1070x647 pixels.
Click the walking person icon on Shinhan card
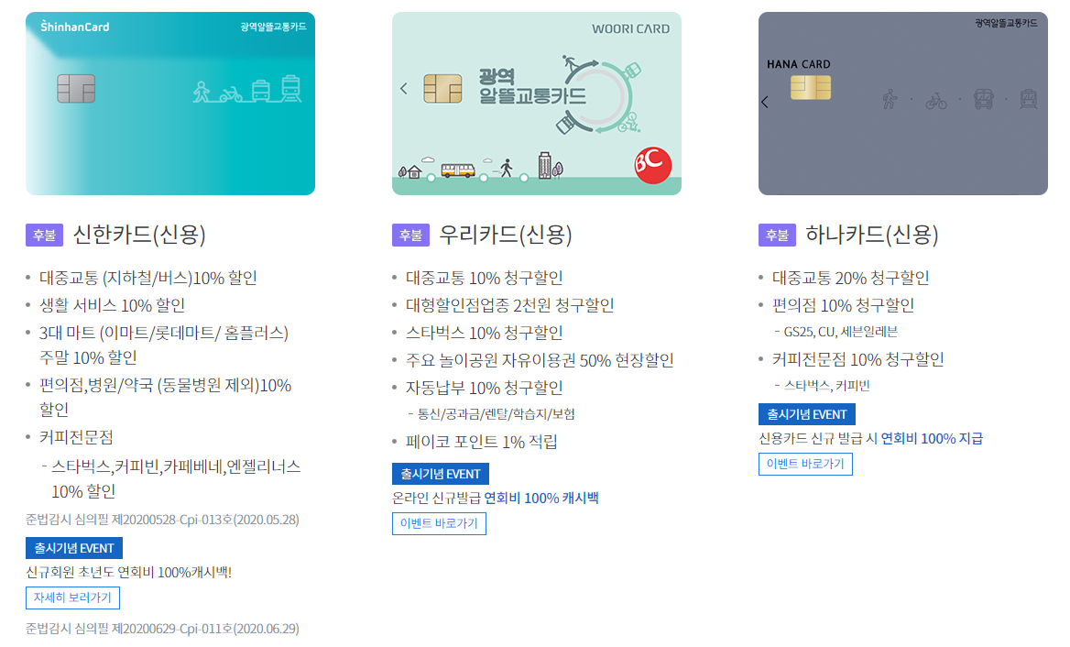point(202,92)
